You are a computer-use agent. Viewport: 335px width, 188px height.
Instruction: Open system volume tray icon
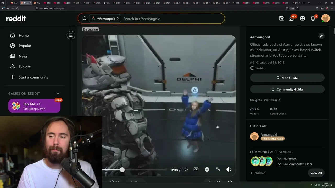point(319,185)
